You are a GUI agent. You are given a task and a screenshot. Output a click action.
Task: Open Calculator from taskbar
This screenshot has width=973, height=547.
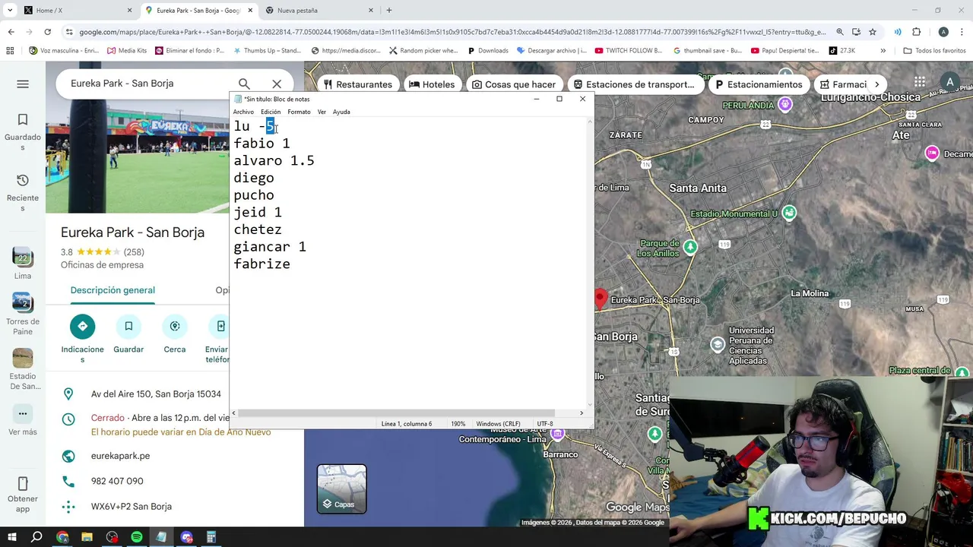(x=211, y=537)
